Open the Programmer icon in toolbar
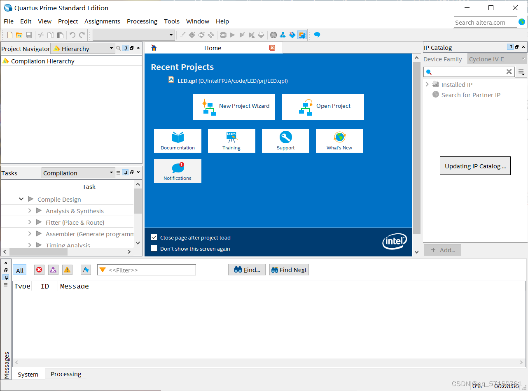This screenshot has width=528, height=391. click(292, 35)
